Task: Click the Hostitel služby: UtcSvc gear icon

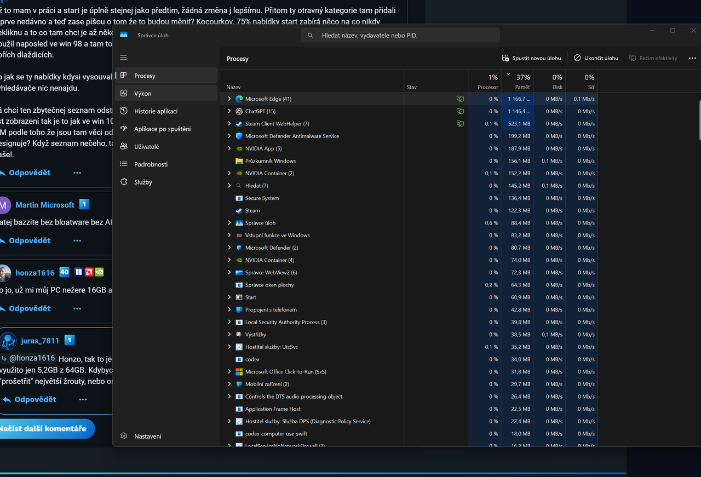Action: (x=239, y=347)
